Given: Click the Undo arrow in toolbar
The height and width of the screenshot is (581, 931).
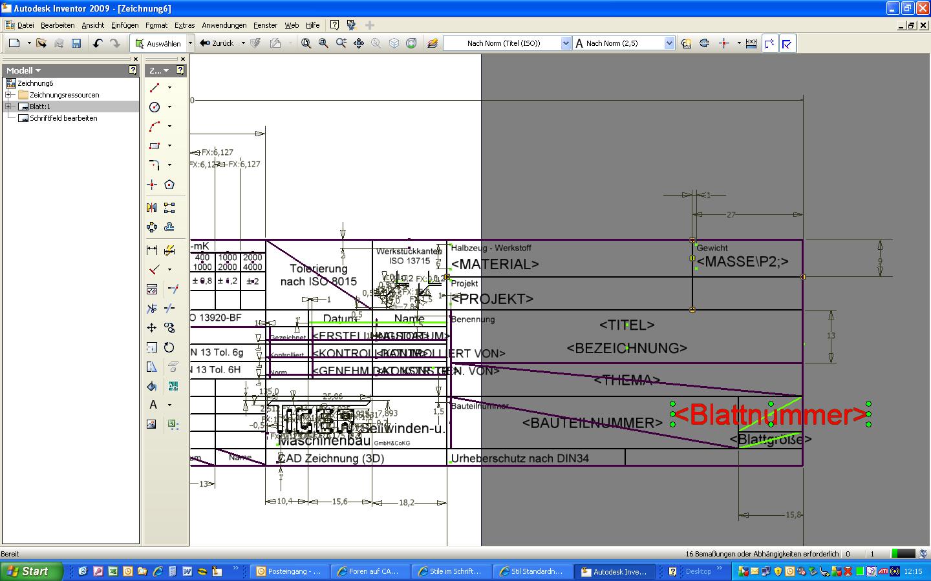Looking at the screenshot, I should pyautogui.click(x=98, y=43).
